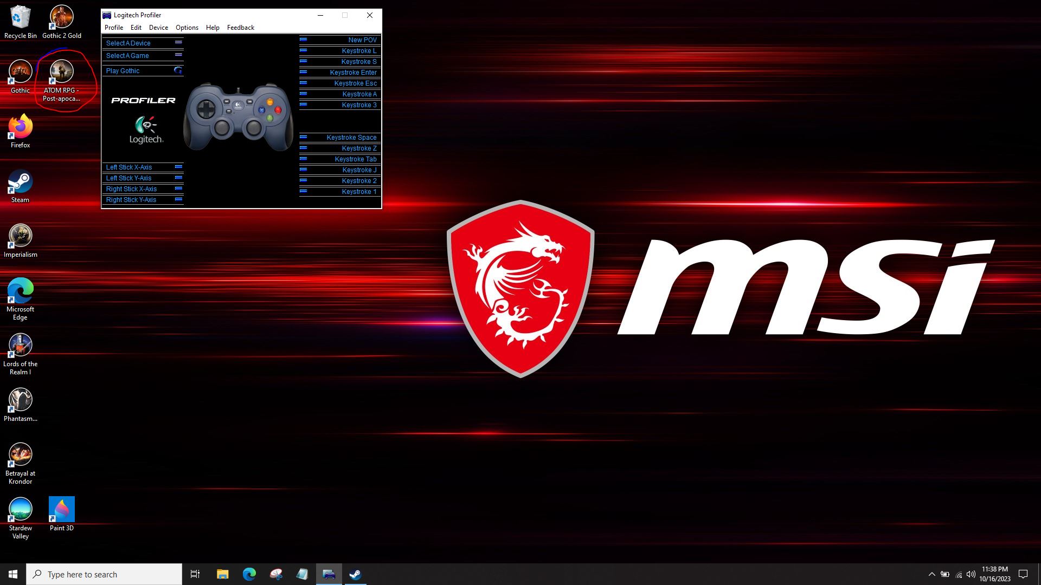Select the Imperialism desktop shortcut

tap(21, 241)
